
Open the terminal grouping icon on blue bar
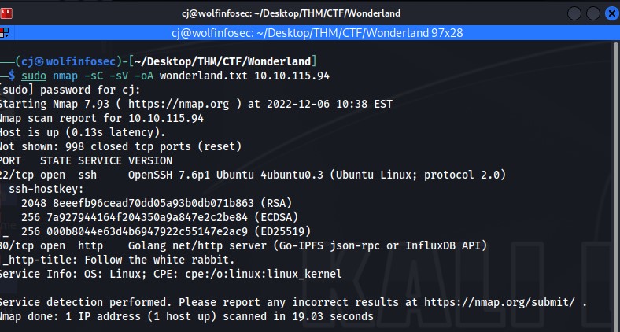pos(5,32)
